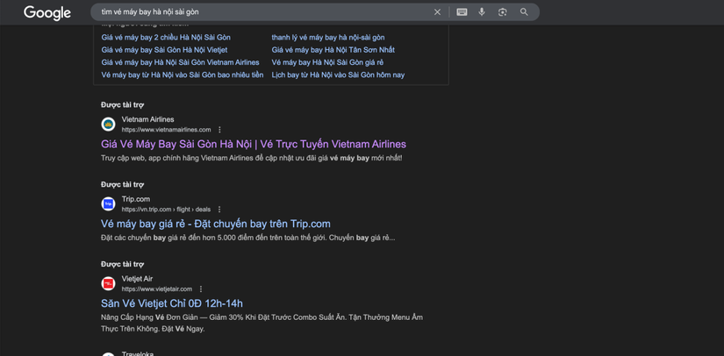The height and width of the screenshot is (356, 724).
Task: Click the Vietnam Airlines lotus favicon
Action: [x=108, y=124]
